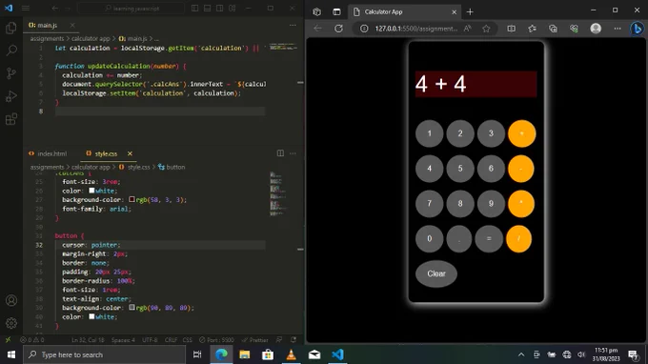Open the browser split screen icon
648x364 pixels.
[511, 29]
